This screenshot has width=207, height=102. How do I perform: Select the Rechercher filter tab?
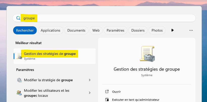coord(25,30)
